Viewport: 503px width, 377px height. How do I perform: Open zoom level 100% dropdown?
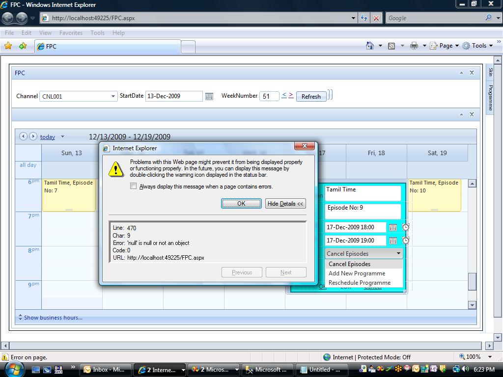[490, 357]
